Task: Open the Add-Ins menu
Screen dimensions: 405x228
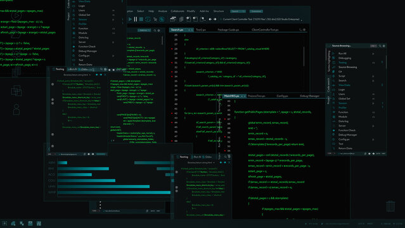Action: pyautogui.click(x=204, y=11)
